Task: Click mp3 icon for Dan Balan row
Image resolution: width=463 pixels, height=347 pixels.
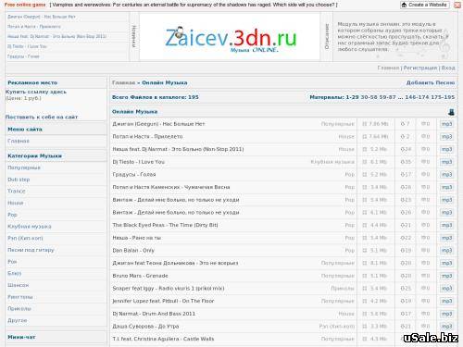Action: pyautogui.click(x=446, y=251)
